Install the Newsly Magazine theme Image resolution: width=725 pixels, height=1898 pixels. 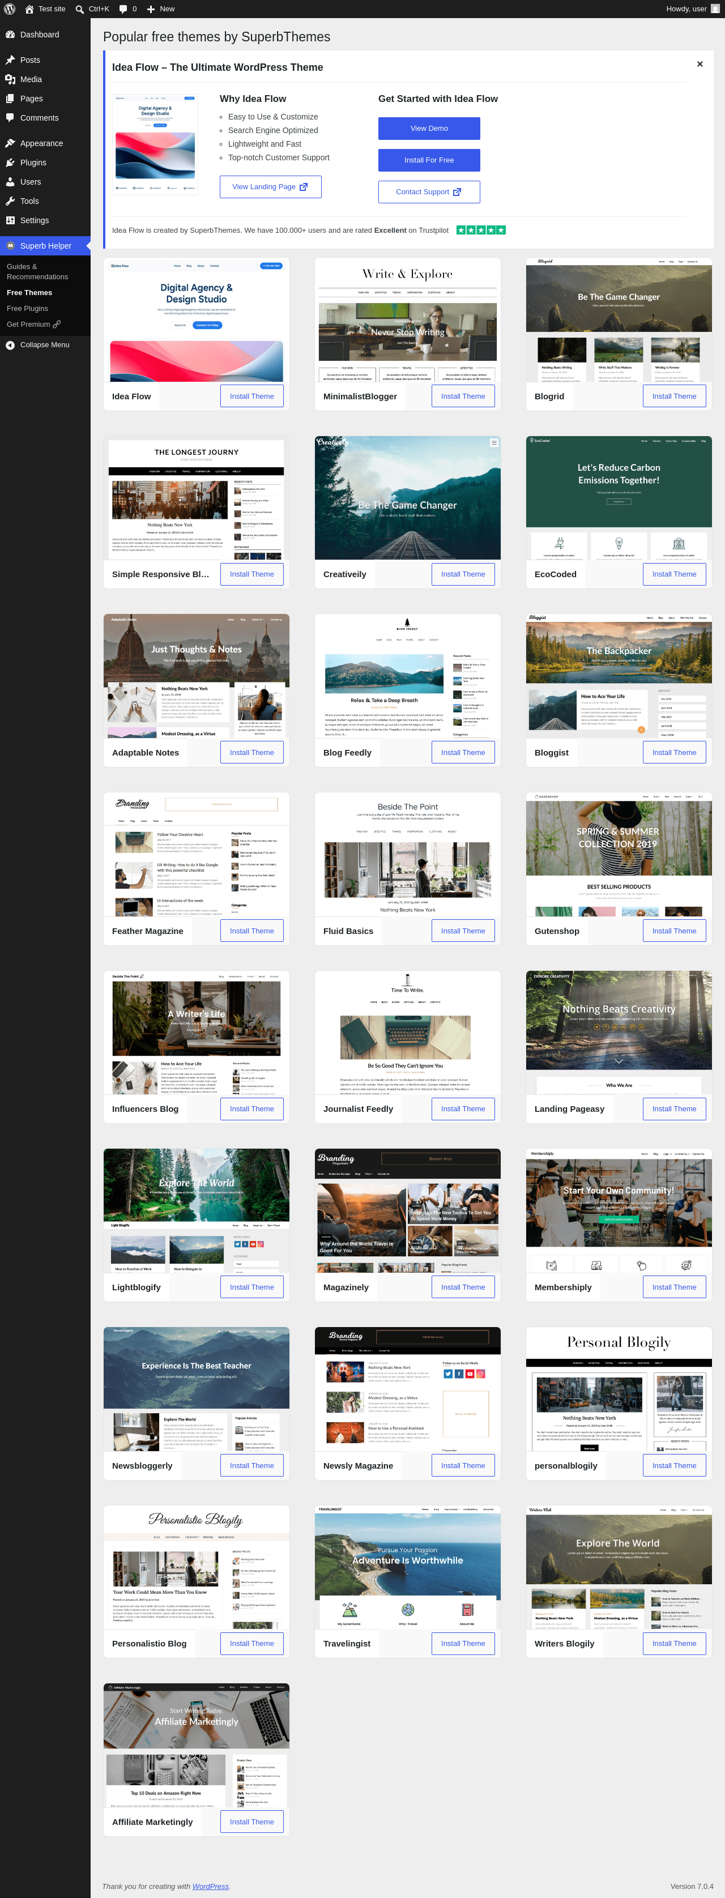[463, 1465]
